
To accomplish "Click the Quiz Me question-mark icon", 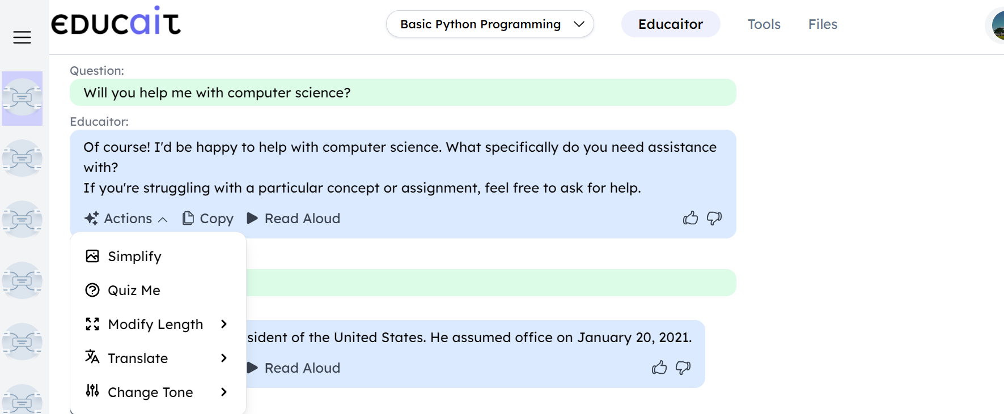I will click(92, 290).
